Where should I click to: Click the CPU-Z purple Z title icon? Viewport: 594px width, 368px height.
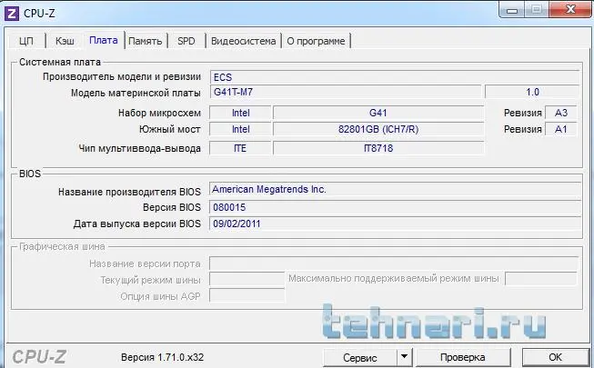(x=12, y=14)
